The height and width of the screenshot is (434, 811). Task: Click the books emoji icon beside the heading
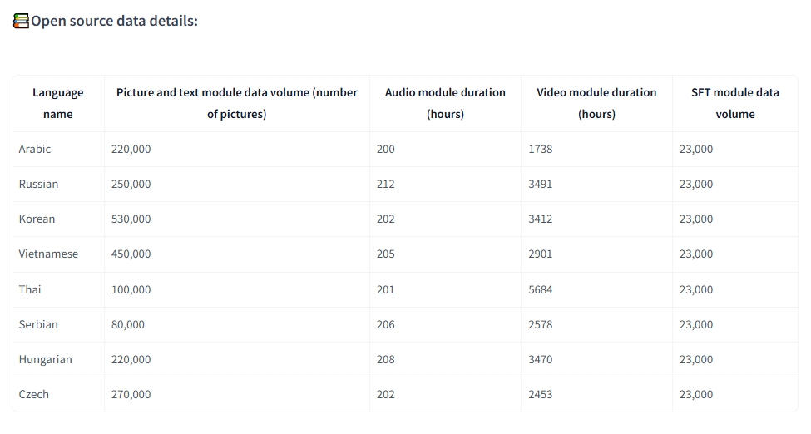(x=21, y=21)
